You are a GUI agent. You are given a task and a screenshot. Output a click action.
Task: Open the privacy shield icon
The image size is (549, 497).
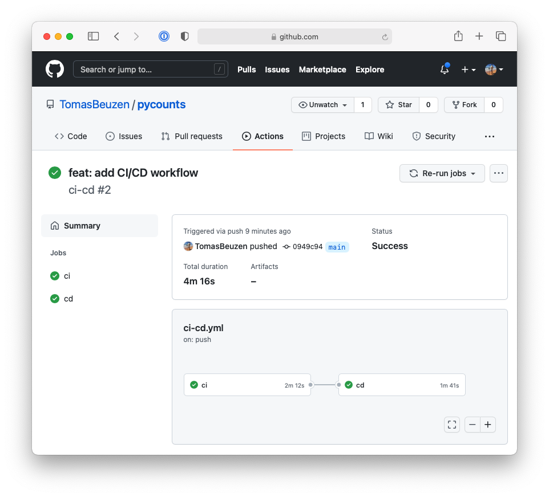[185, 36]
